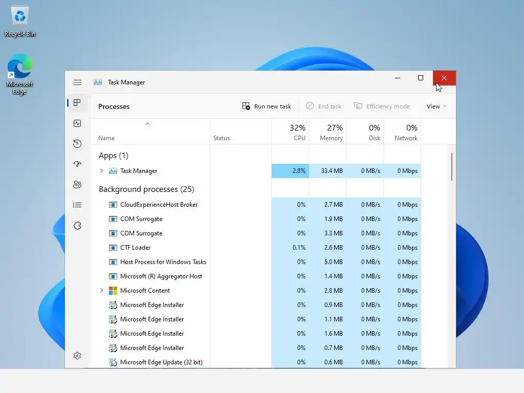Sort processes by Memory column
524x393 pixels.
[327, 132]
